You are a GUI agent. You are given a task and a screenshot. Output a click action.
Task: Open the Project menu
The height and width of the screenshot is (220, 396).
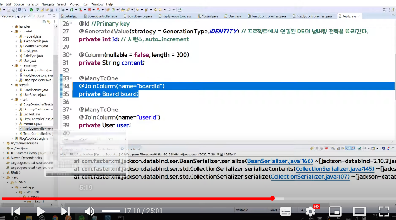[74, 4]
